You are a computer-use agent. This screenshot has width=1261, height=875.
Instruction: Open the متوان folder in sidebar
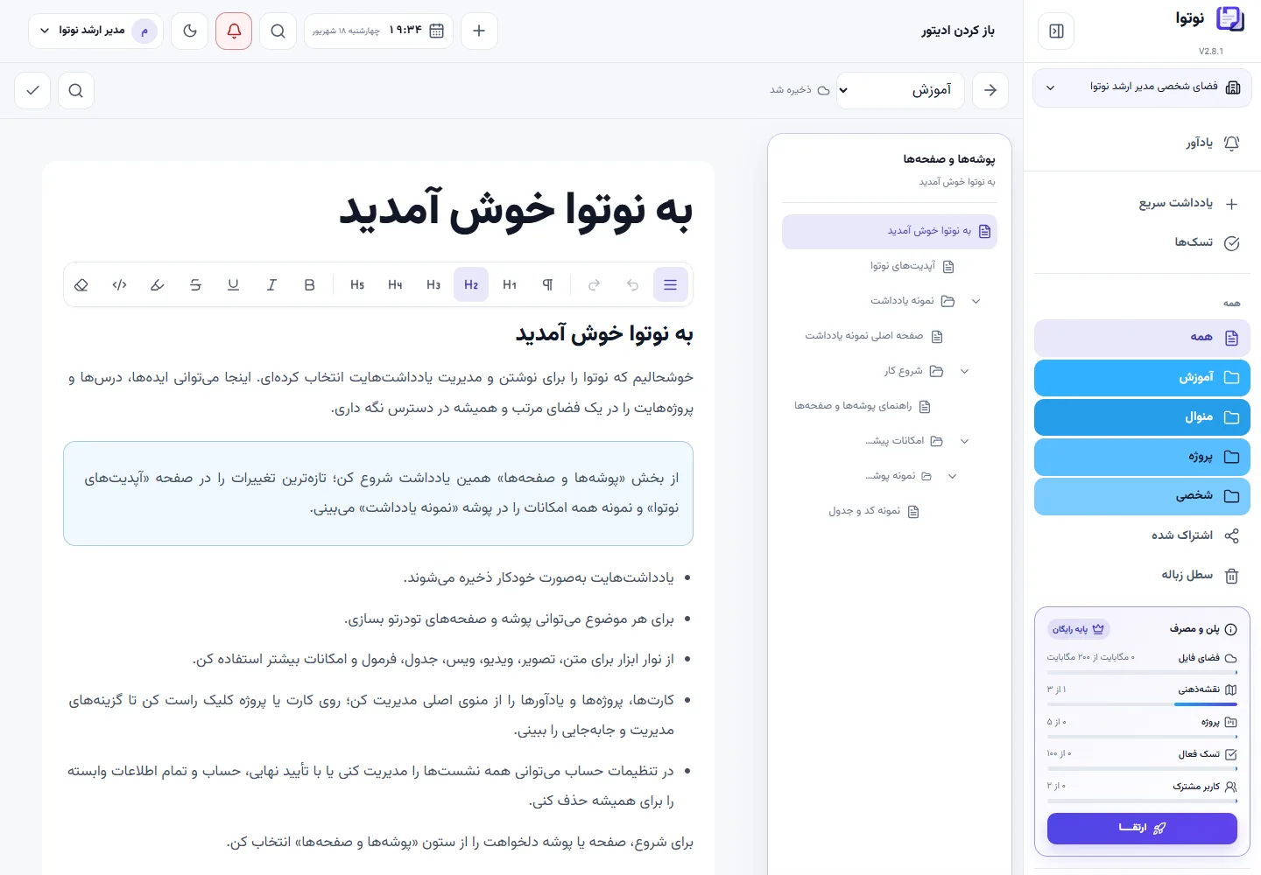pos(1142,417)
